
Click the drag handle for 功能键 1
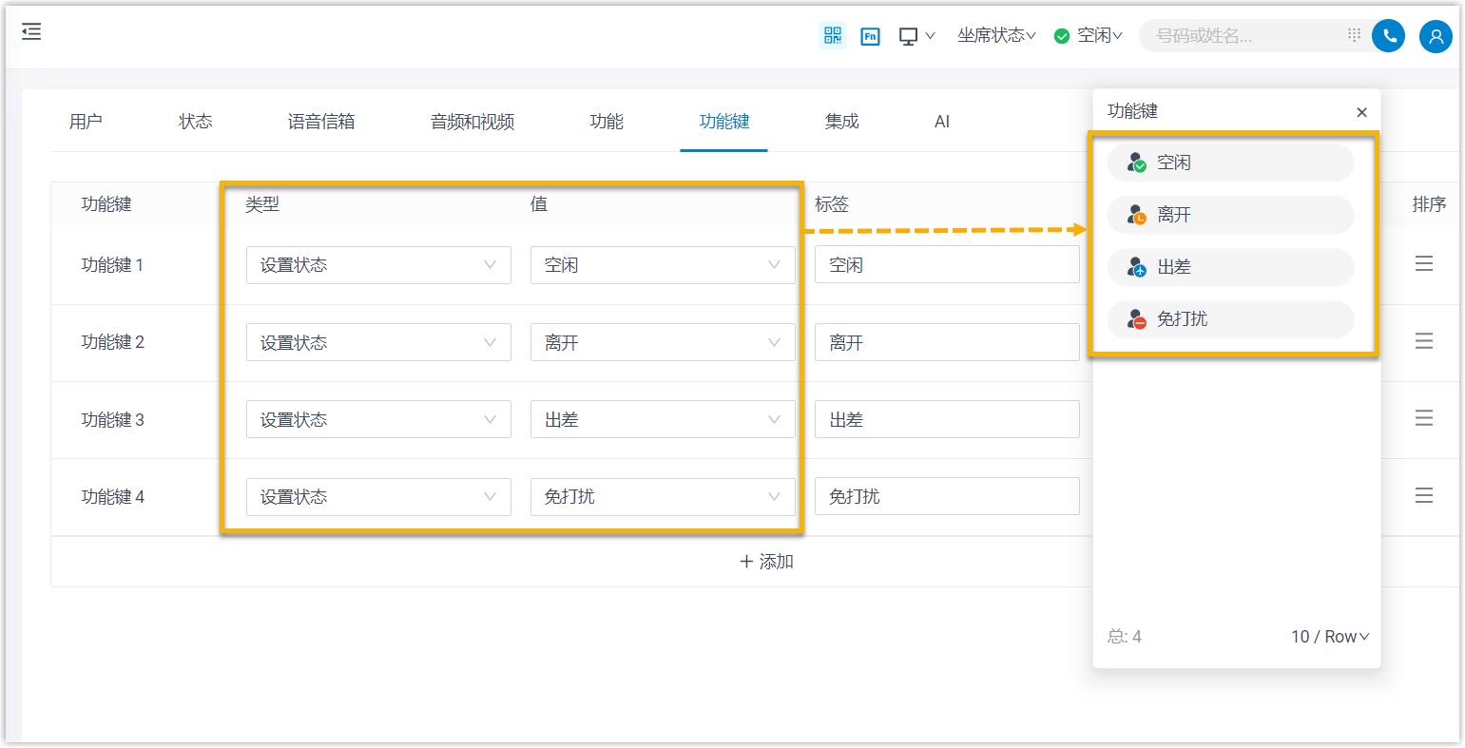pos(1423,264)
